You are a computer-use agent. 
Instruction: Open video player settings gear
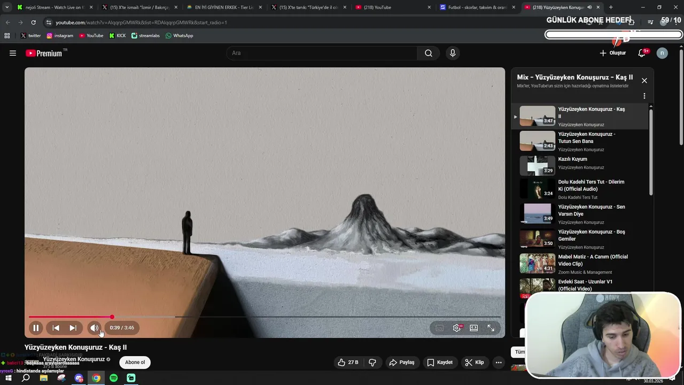[x=457, y=328]
